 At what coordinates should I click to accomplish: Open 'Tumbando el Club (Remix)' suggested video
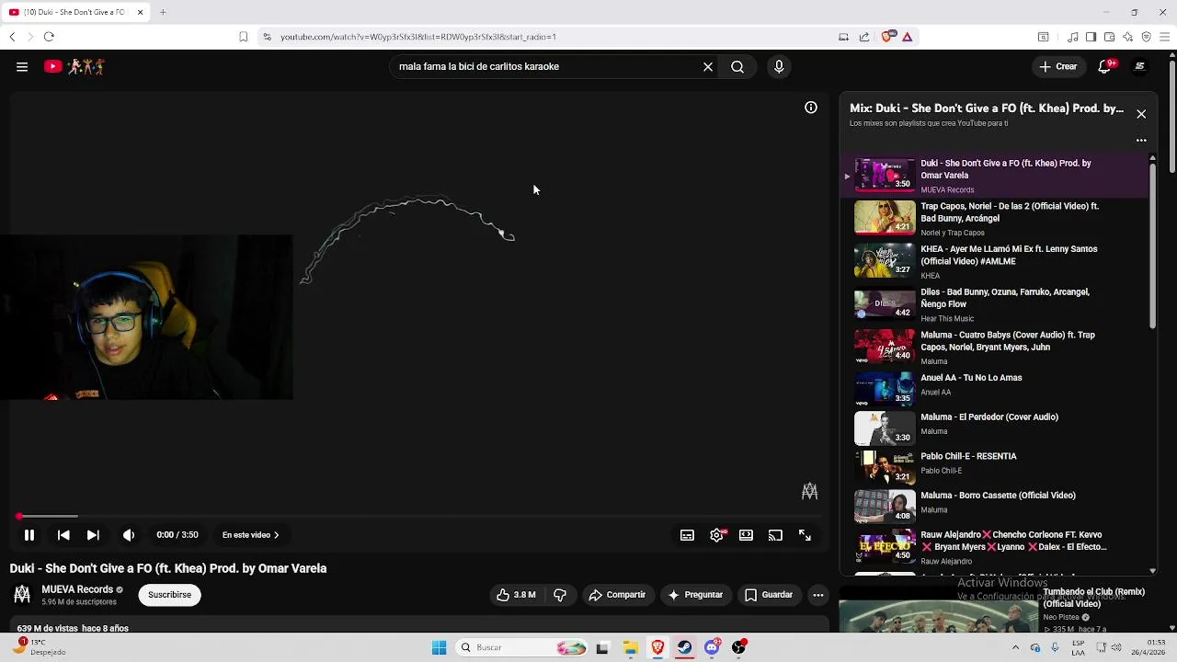point(1093,598)
